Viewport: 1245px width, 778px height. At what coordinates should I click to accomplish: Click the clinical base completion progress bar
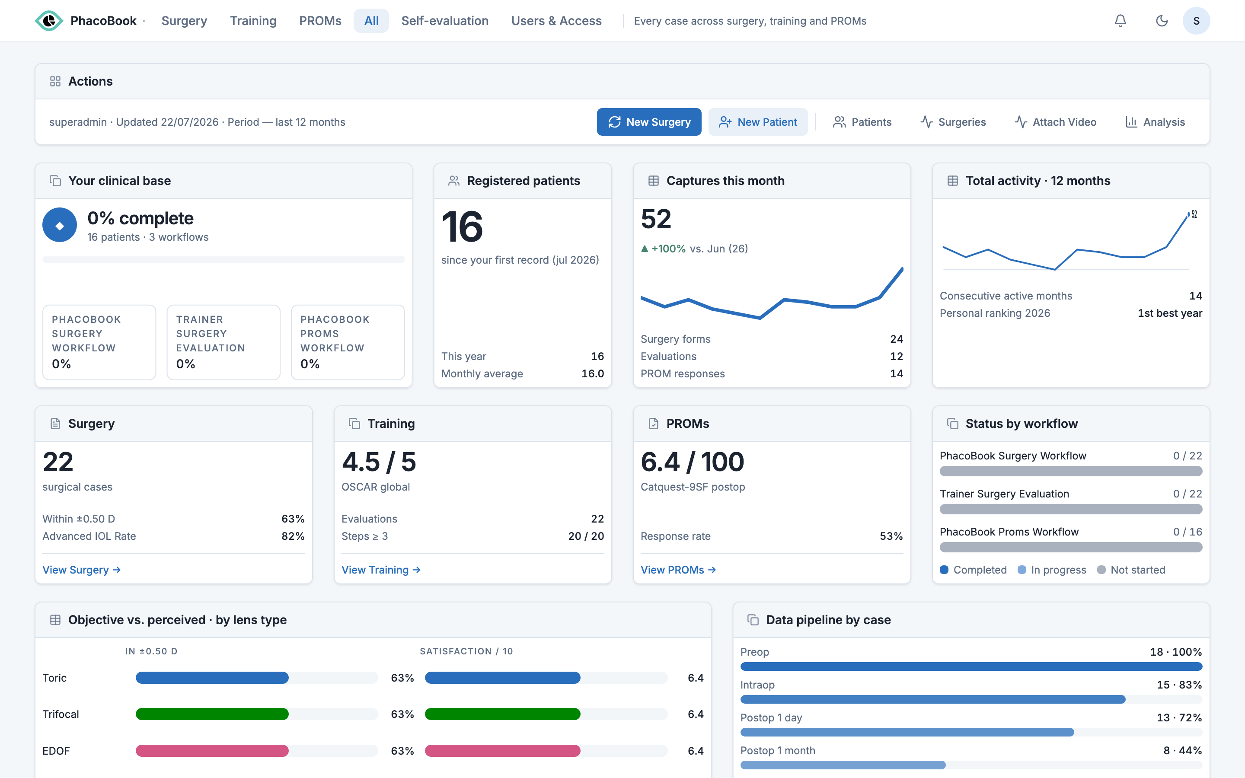click(223, 259)
